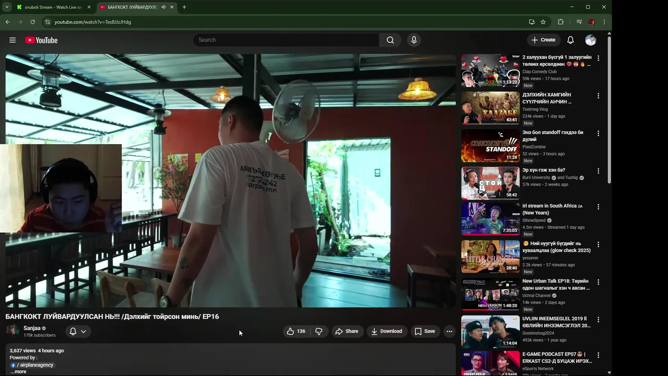Open E-GAME PODCAST EP07 video title
The width and height of the screenshot is (668, 376).
(557, 358)
